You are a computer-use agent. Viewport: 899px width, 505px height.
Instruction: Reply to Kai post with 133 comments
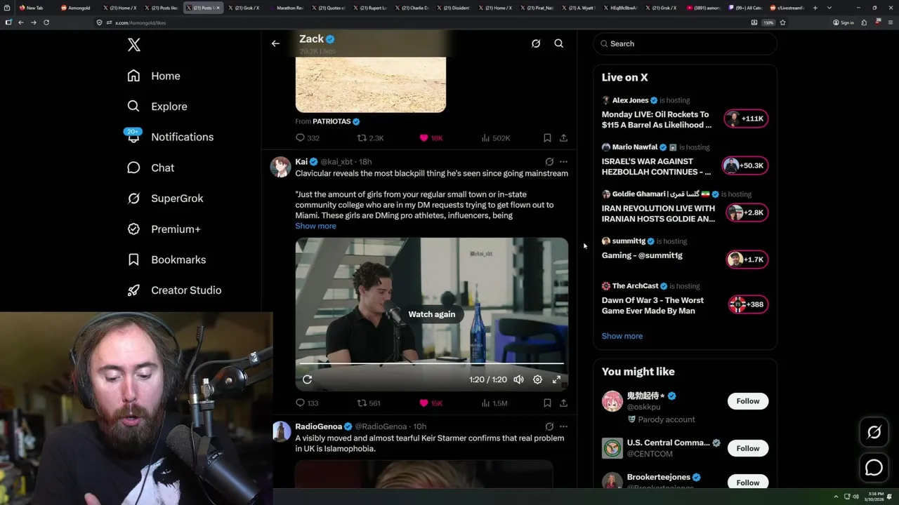(x=307, y=403)
